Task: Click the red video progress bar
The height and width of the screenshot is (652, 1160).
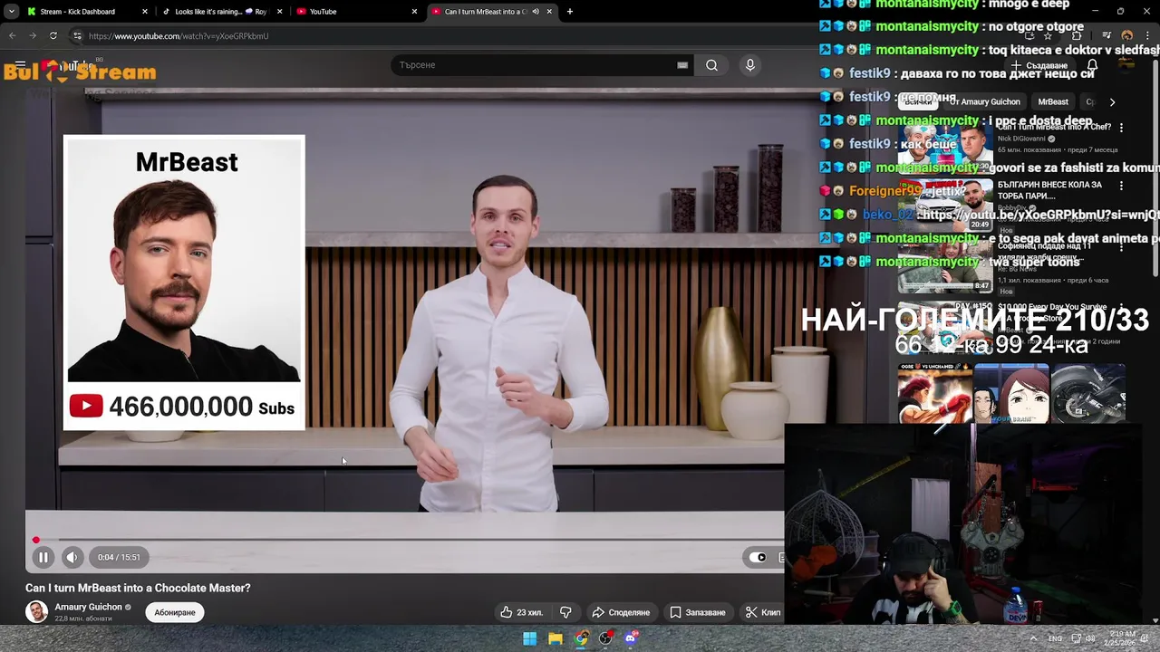Action: click(404, 541)
